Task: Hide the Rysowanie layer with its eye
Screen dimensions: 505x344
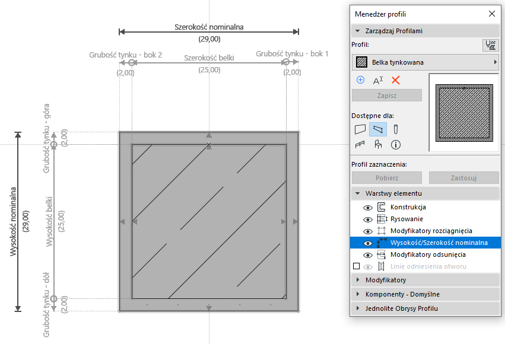Action: point(367,219)
